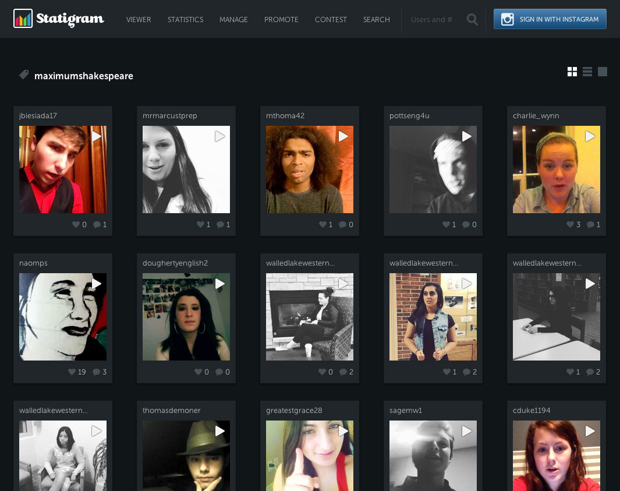This screenshot has height=491, width=620.
Task: Click the search magnifier icon
Action: [x=472, y=20]
